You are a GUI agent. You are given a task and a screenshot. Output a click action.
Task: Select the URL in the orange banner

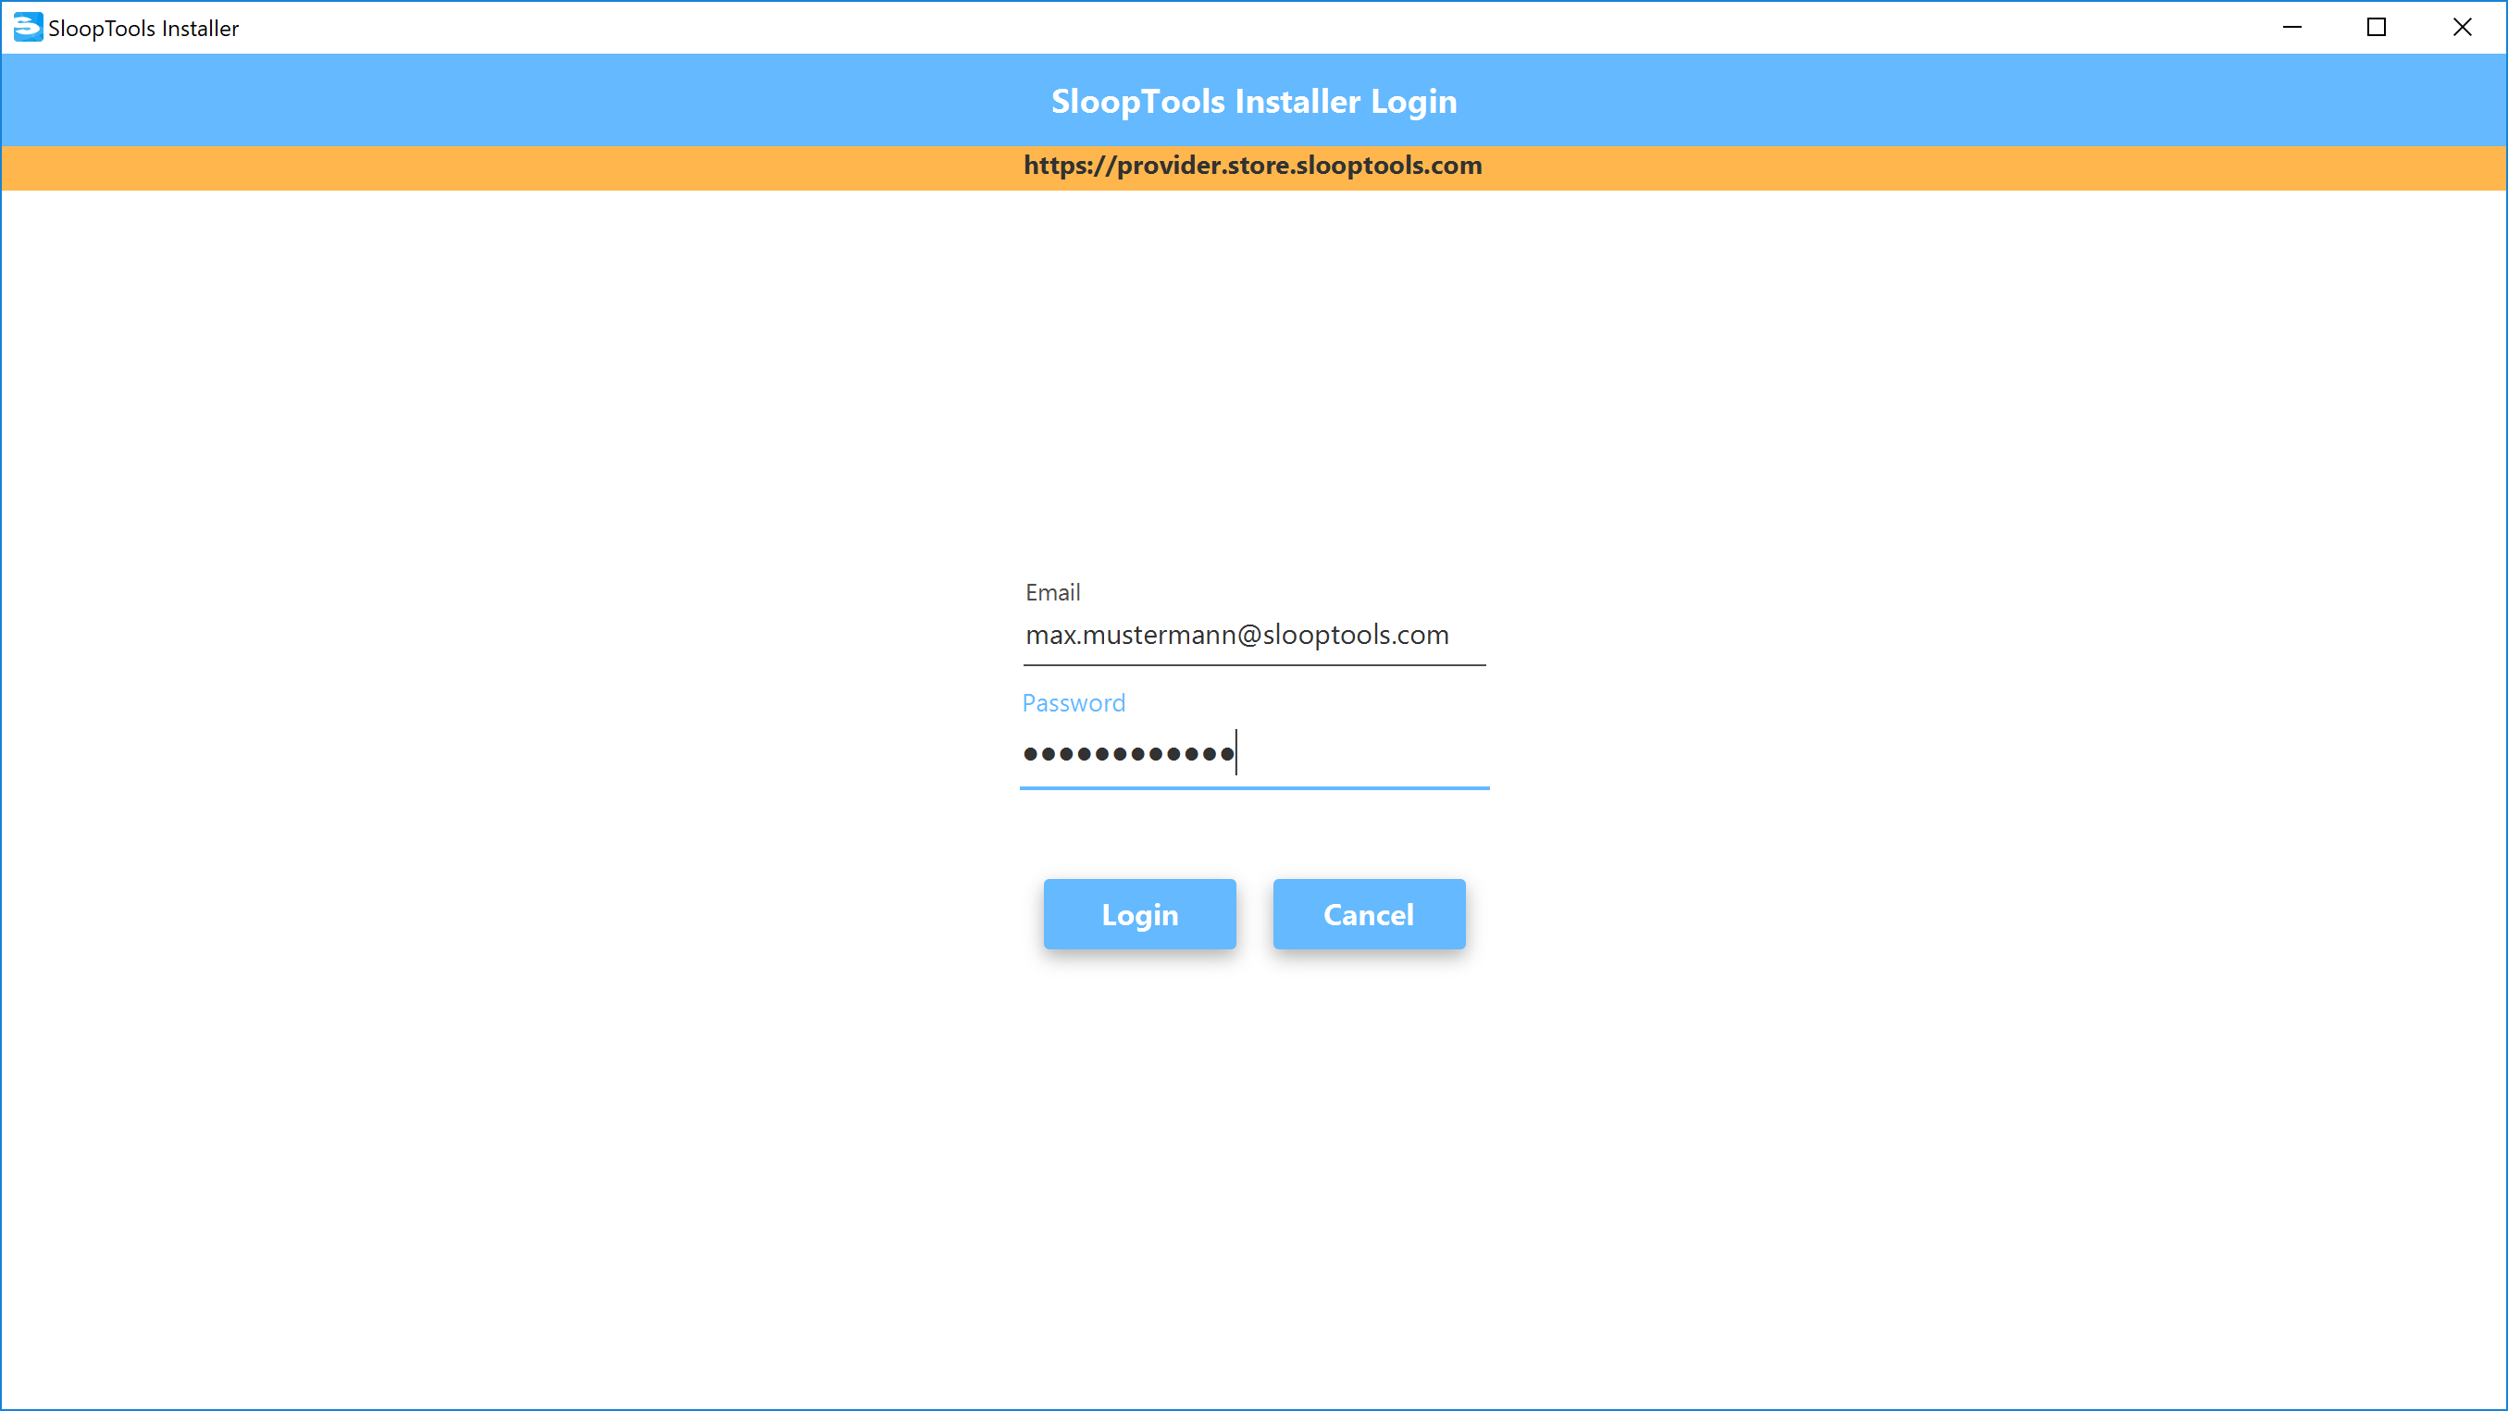point(1252,164)
